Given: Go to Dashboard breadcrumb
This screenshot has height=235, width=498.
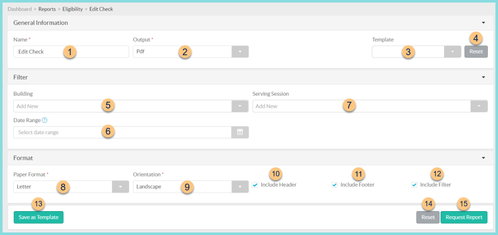Looking at the screenshot, I should [x=20, y=9].
